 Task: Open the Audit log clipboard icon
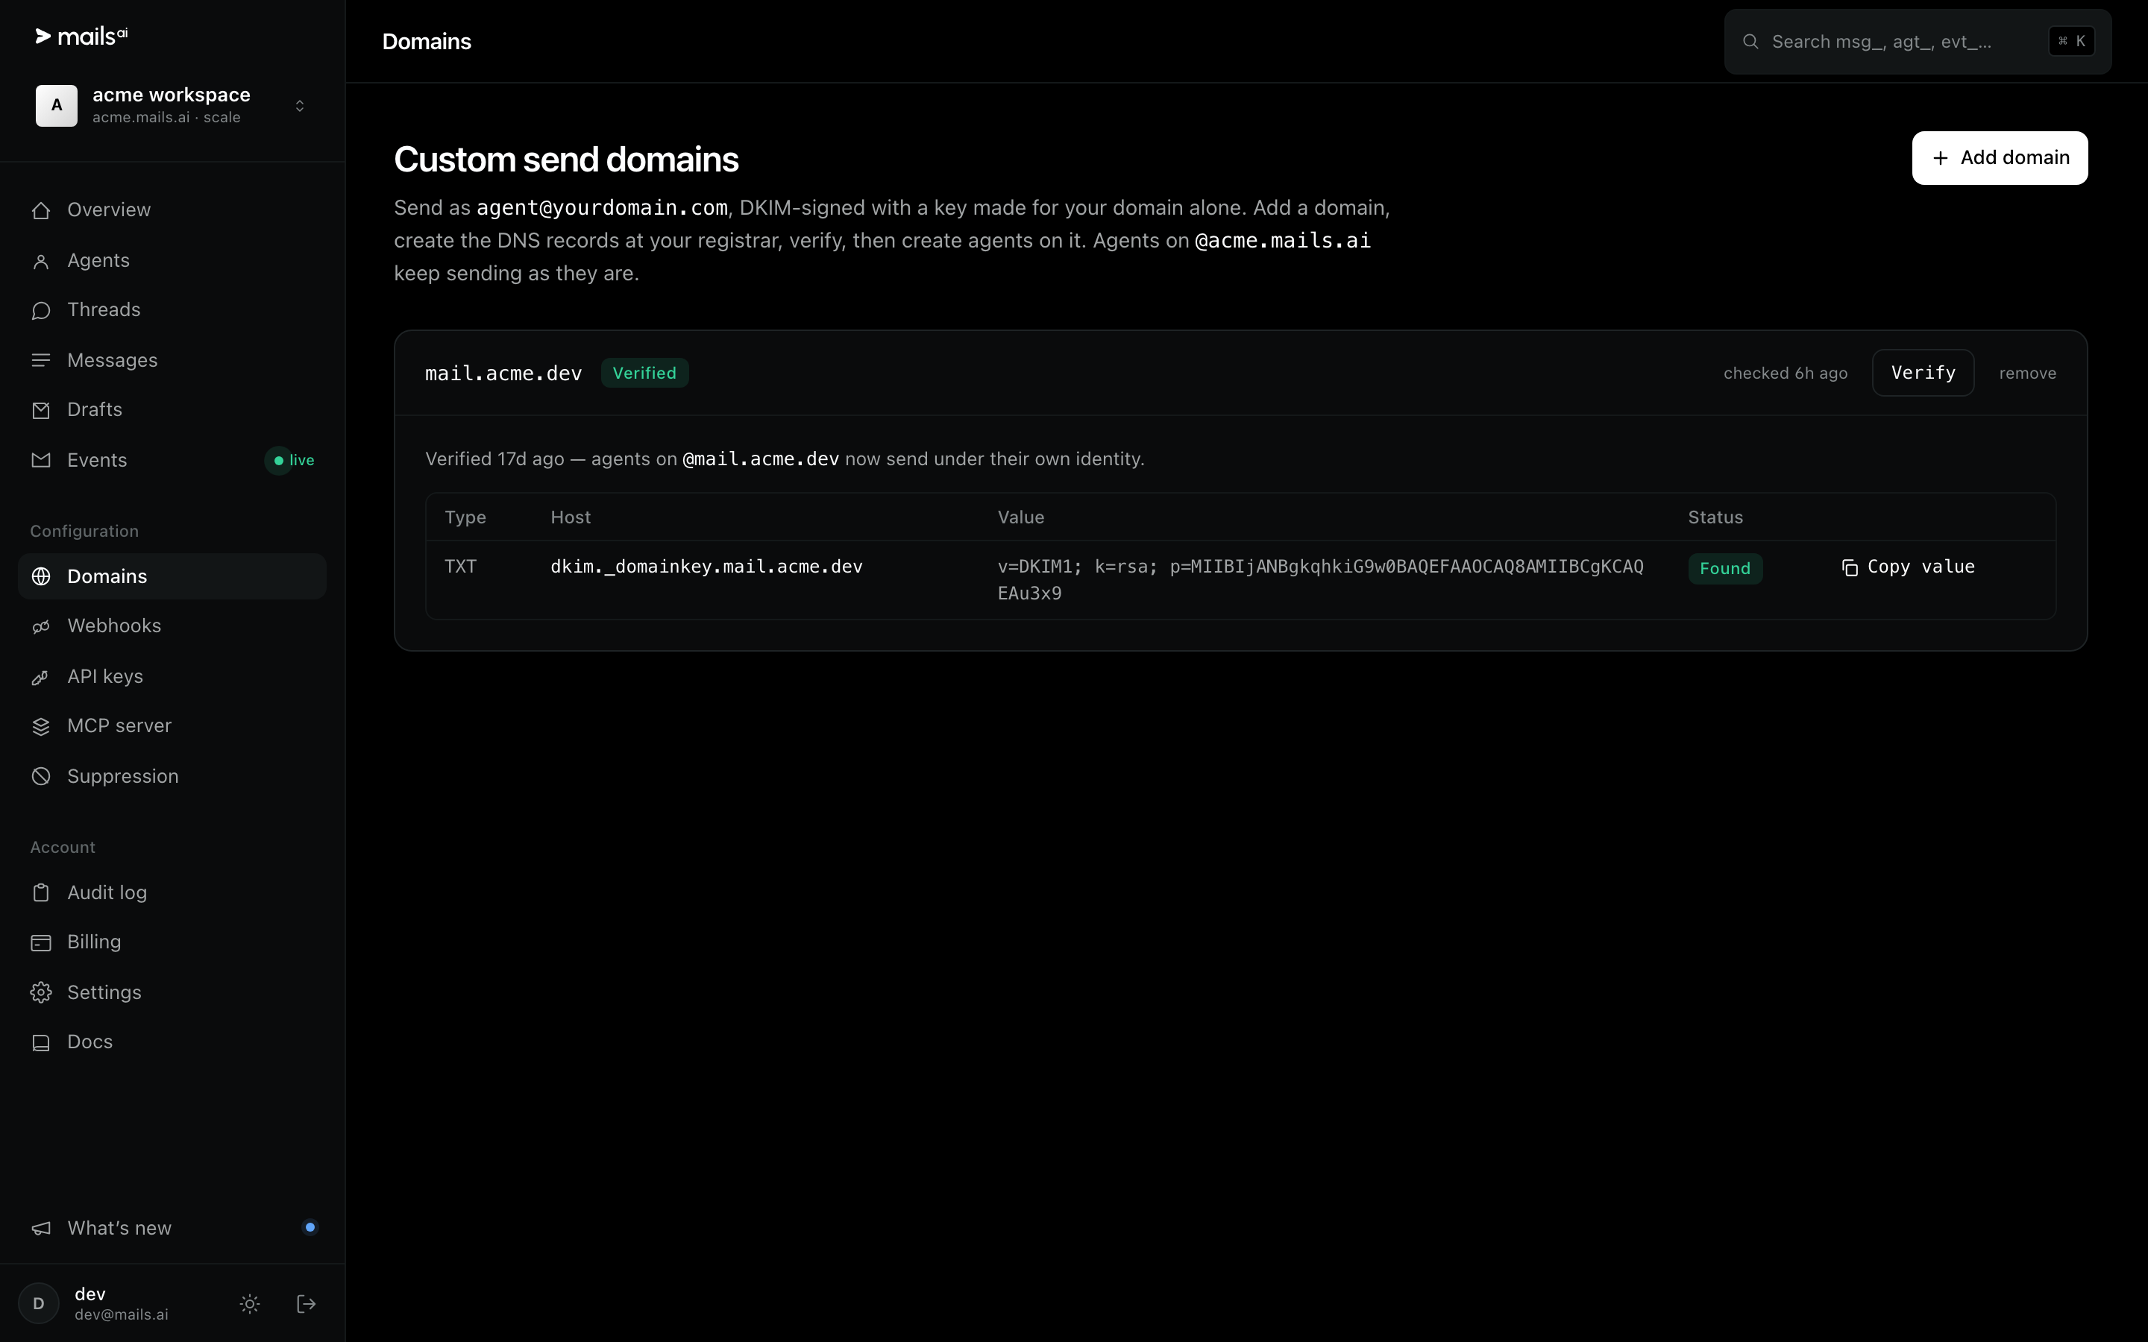pyautogui.click(x=41, y=893)
